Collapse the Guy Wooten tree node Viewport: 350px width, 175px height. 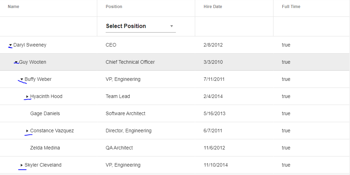click(16, 62)
